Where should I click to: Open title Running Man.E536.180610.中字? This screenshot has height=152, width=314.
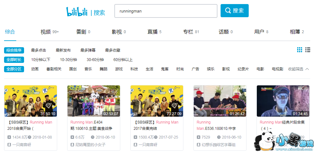[x=216, y=125]
